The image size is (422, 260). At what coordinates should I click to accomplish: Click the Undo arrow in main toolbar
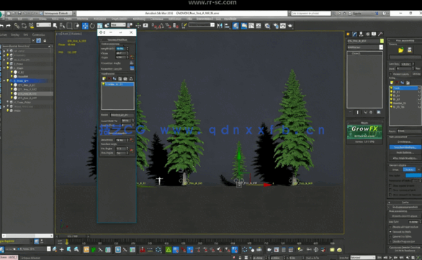pos(1,26)
